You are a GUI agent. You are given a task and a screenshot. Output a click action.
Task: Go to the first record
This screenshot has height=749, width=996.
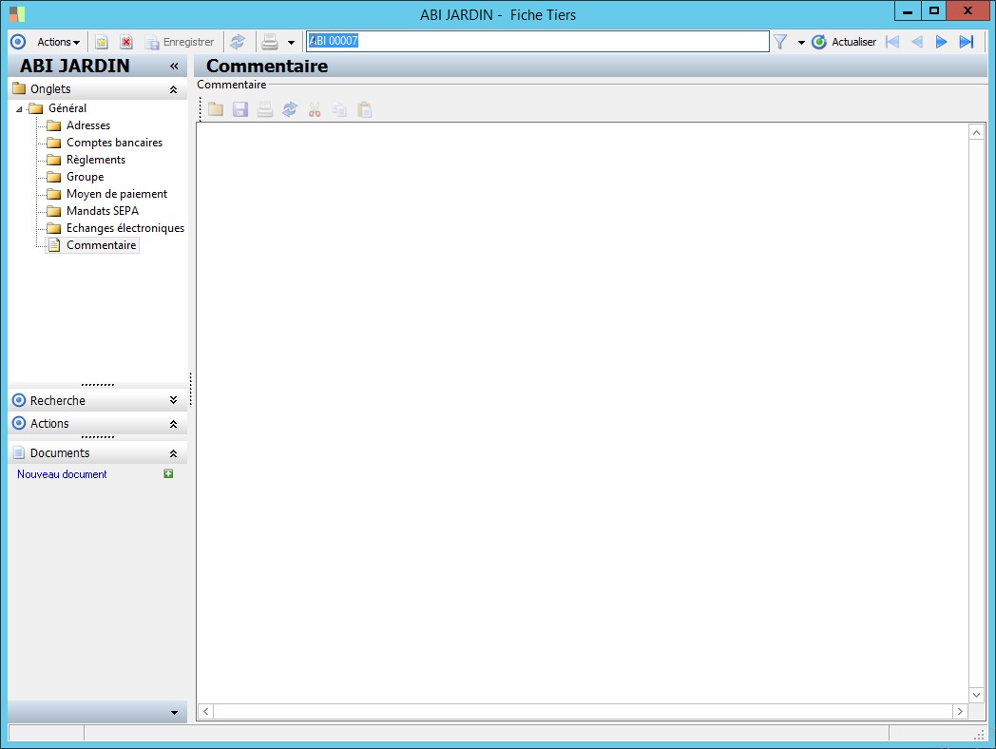[892, 42]
